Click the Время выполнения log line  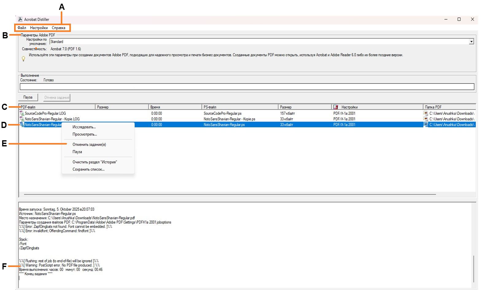click(x=61, y=269)
